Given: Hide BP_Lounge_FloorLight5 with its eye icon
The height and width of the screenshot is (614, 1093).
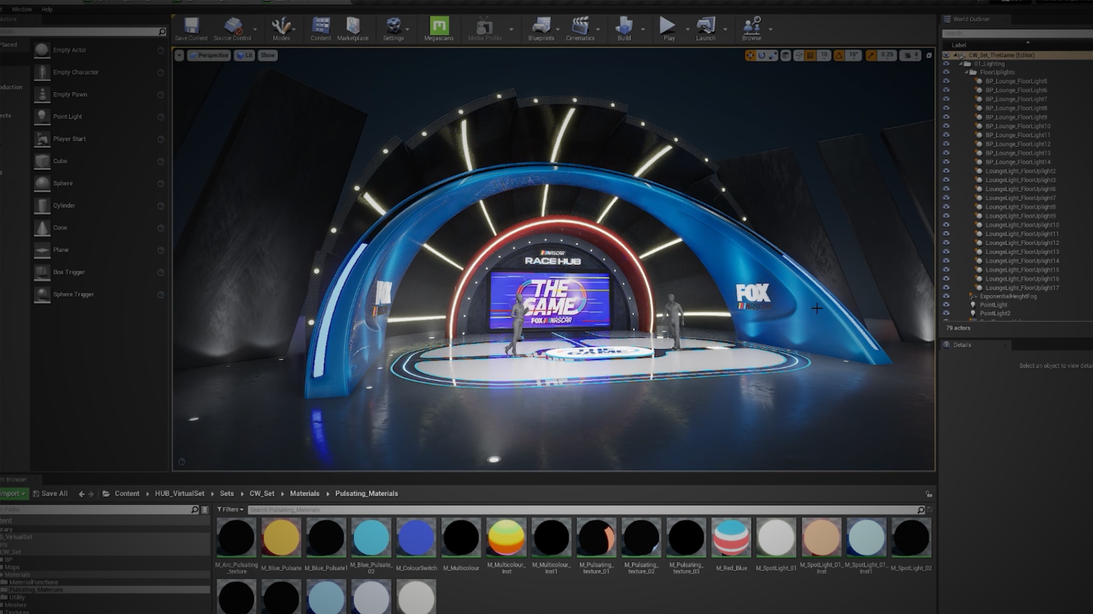Looking at the screenshot, I should tap(946, 81).
